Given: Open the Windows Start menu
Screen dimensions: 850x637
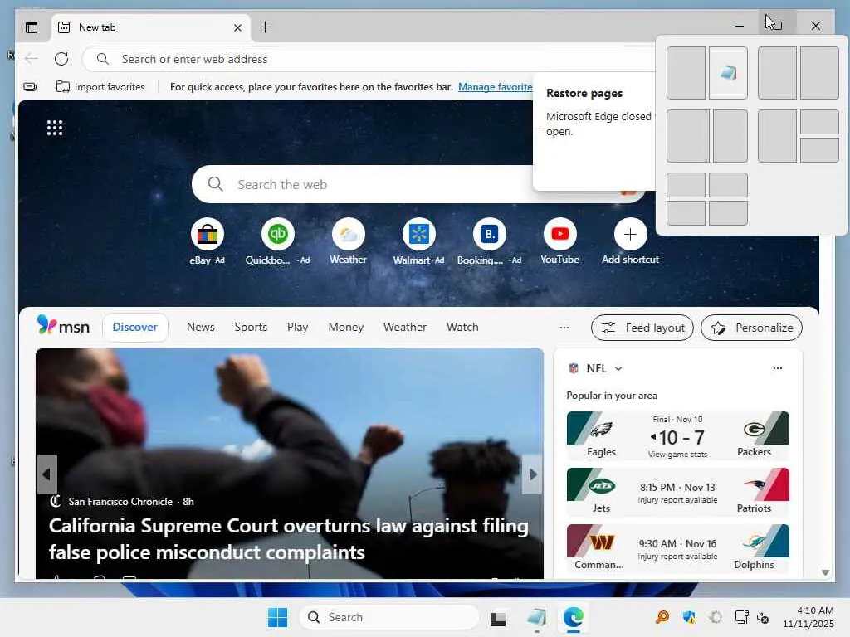Looking at the screenshot, I should pos(277,617).
